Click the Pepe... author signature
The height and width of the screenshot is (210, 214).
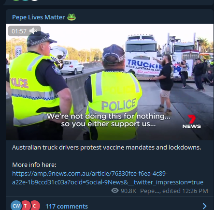(150, 191)
